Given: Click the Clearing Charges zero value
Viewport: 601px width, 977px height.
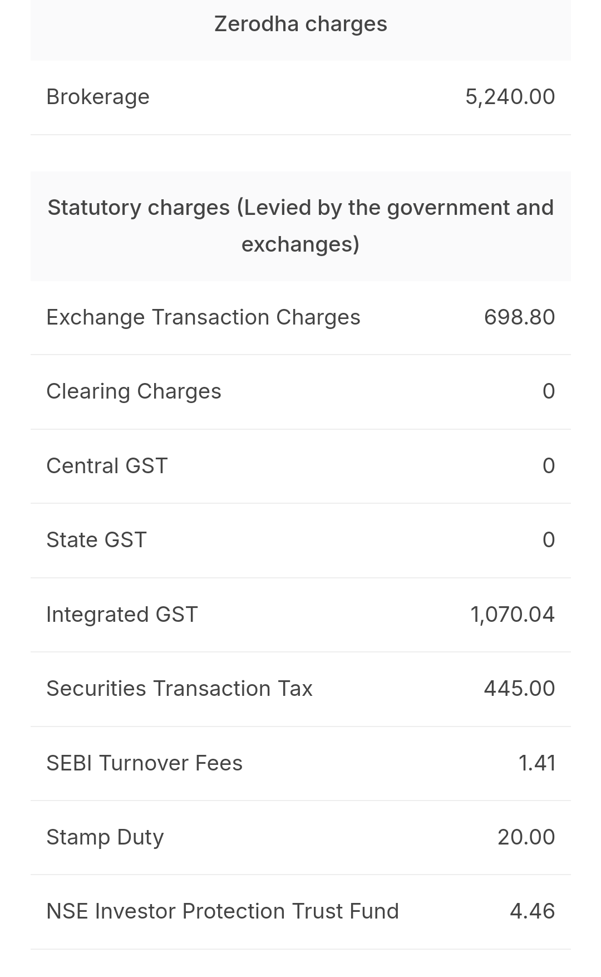Looking at the screenshot, I should (548, 391).
